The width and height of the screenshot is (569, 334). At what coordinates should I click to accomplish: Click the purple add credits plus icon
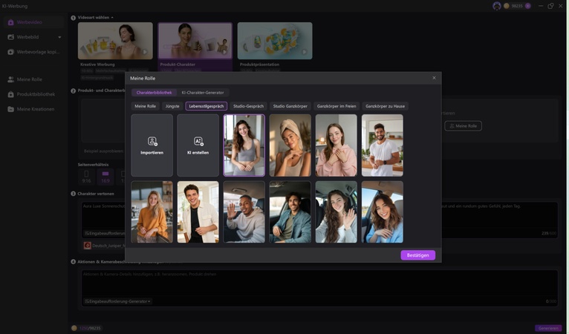528,6
